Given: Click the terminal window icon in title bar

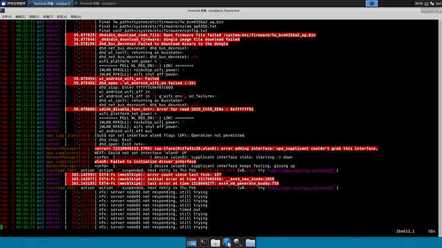Looking at the screenshot, I should coord(3,11).
